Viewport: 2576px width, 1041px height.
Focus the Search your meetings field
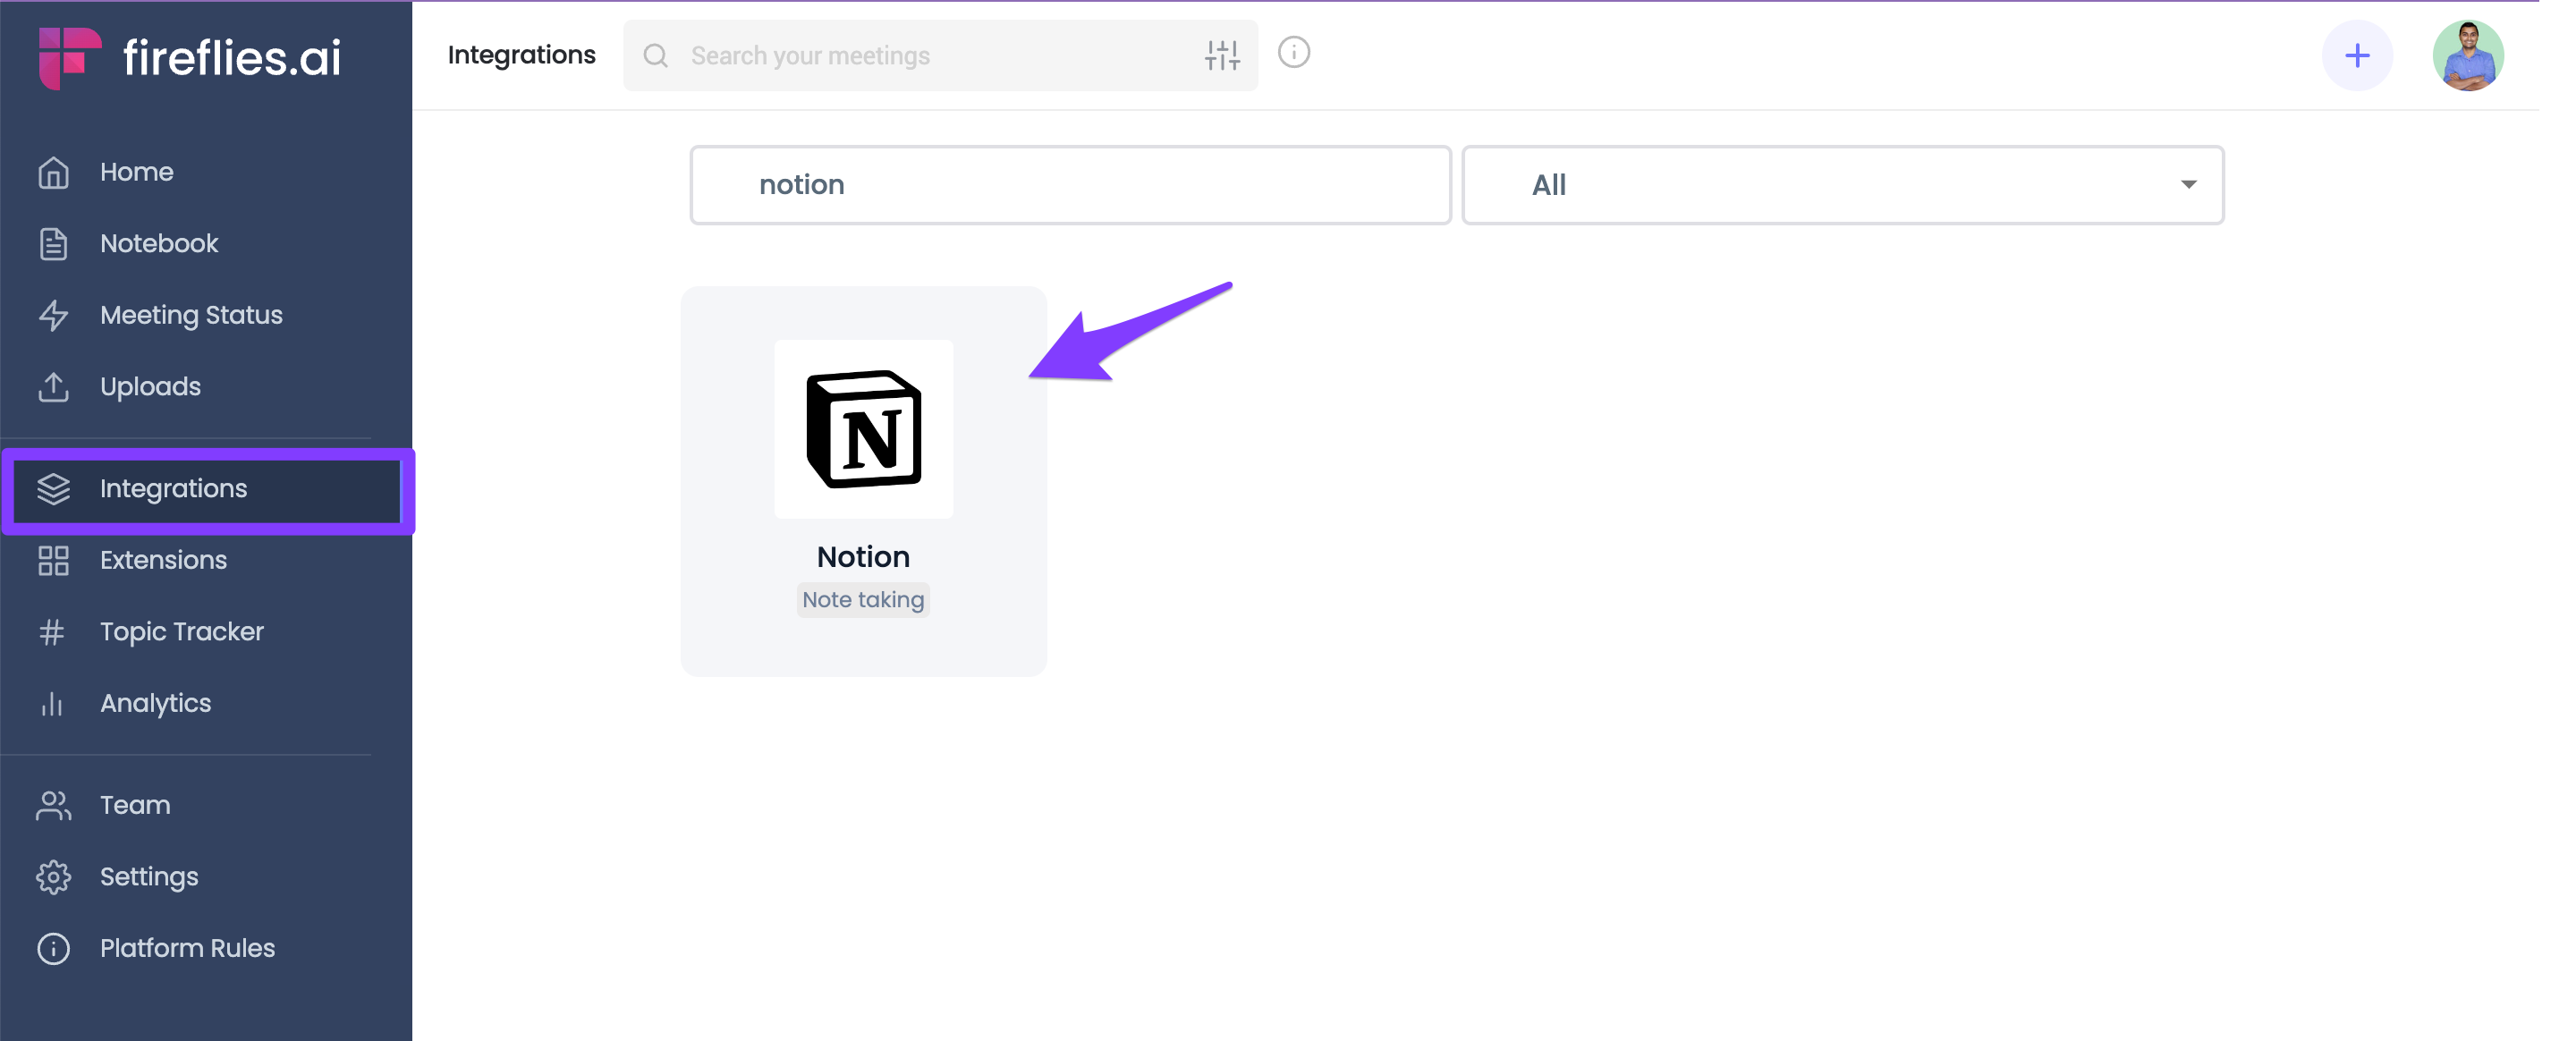click(940, 56)
